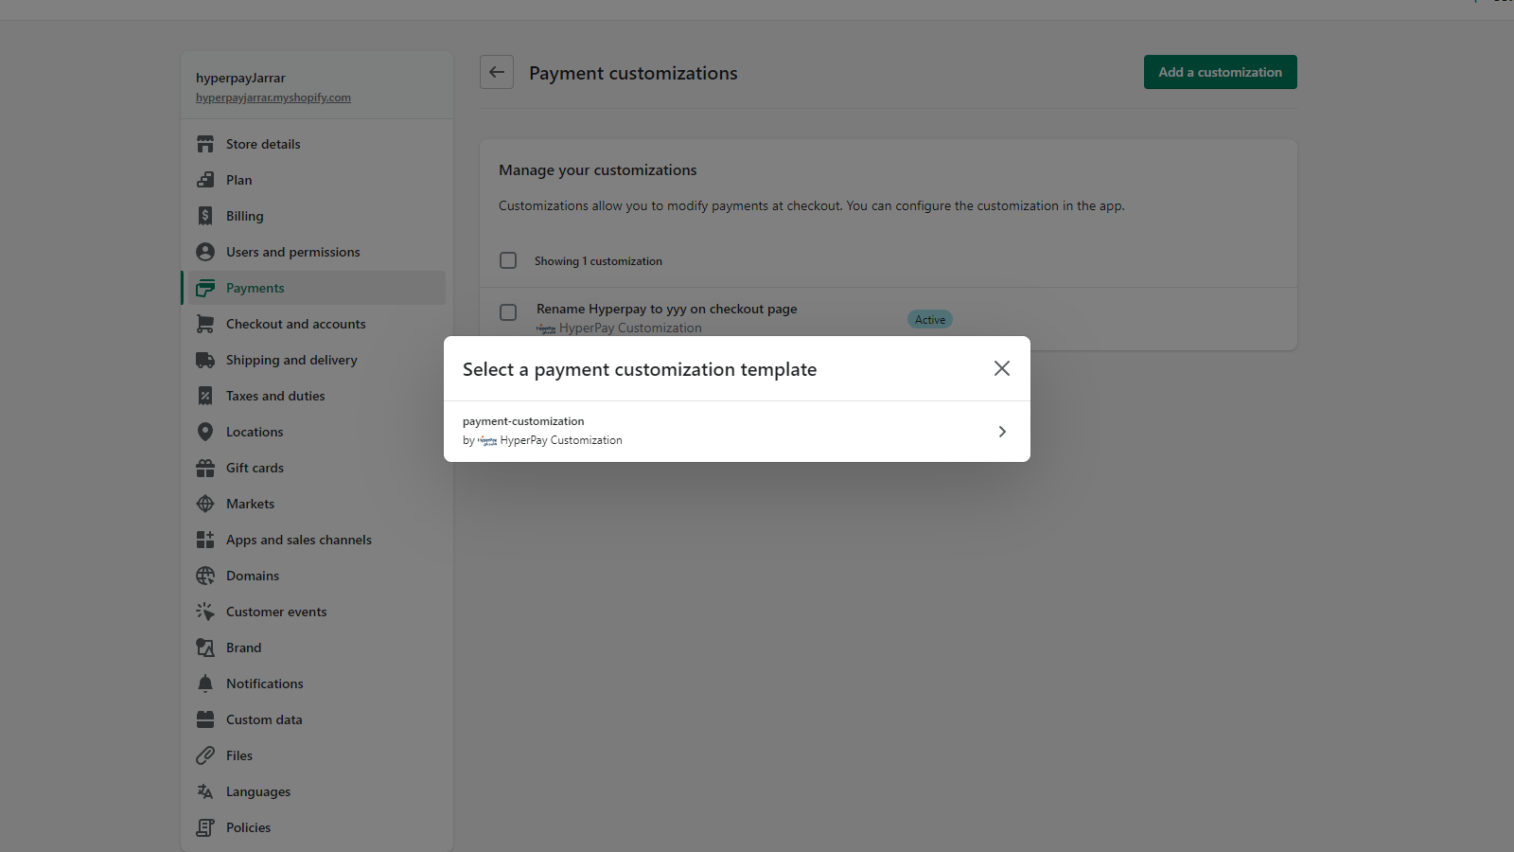Click the Plan icon in sidebar

click(x=205, y=180)
